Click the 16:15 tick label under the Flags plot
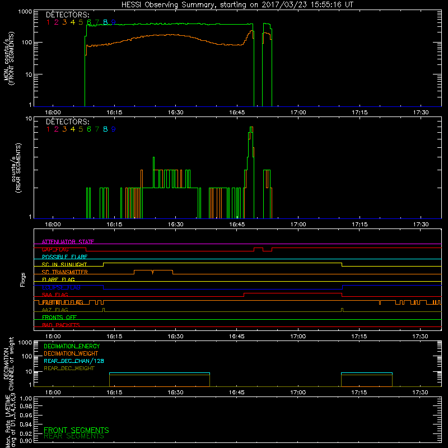The height and width of the screenshot is (448, 448). (114, 337)
